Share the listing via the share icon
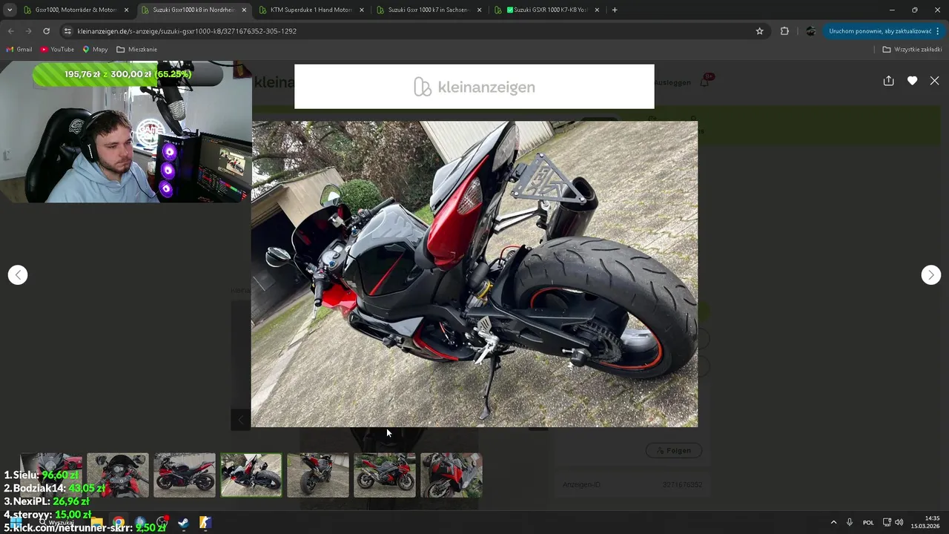This screenshot has width=949, height=534. (x=888, y=80)
